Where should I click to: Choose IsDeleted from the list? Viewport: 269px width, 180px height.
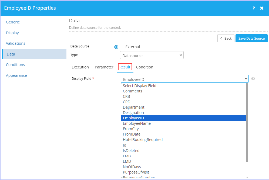pyautogui.click(x=183, y=151)
